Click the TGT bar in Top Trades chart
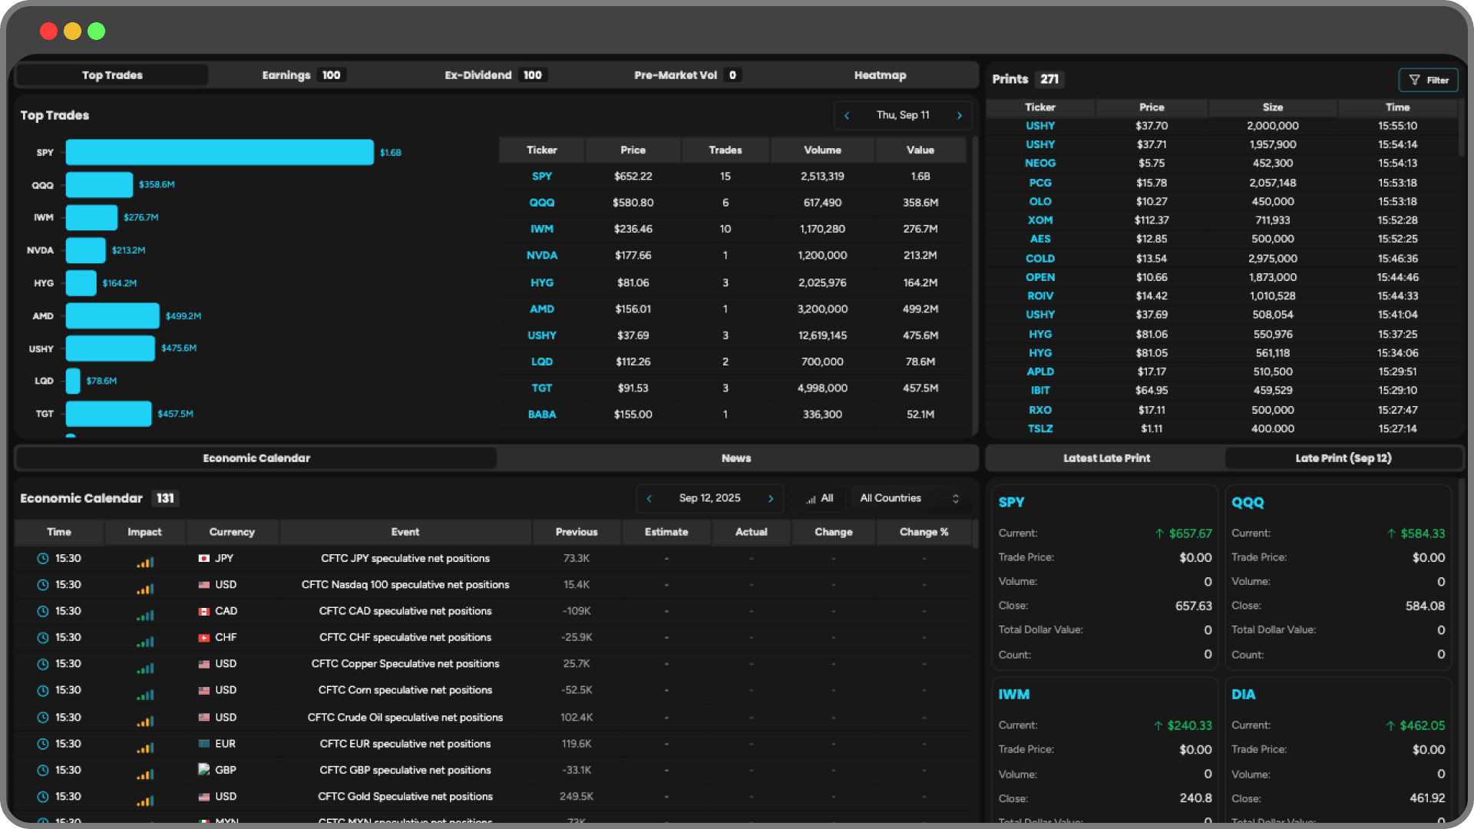Screen dimensions: 1474x829 (109, 414)
